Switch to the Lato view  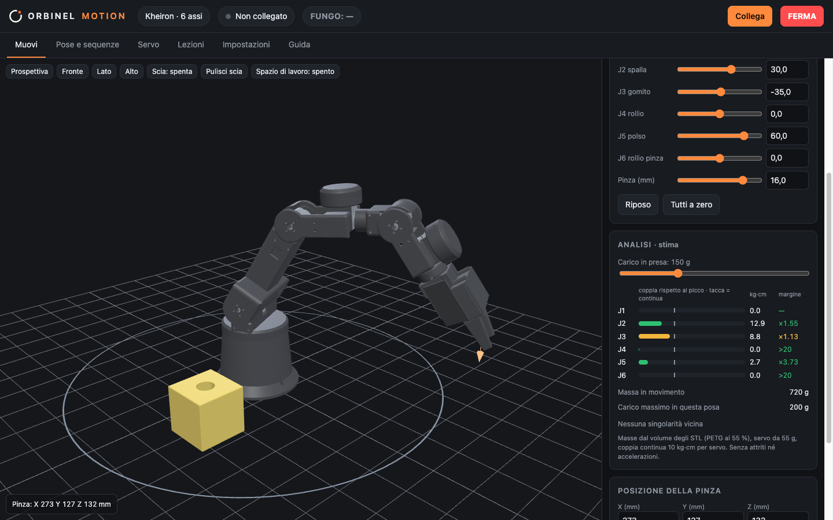[x=104, y=72]
